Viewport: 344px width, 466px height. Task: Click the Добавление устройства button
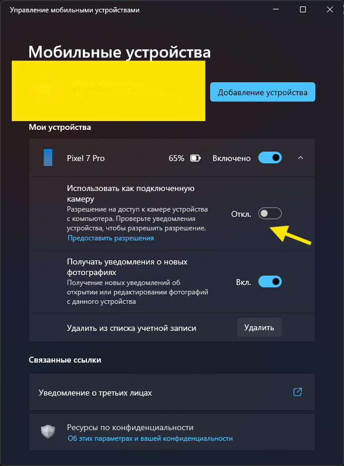262,92
